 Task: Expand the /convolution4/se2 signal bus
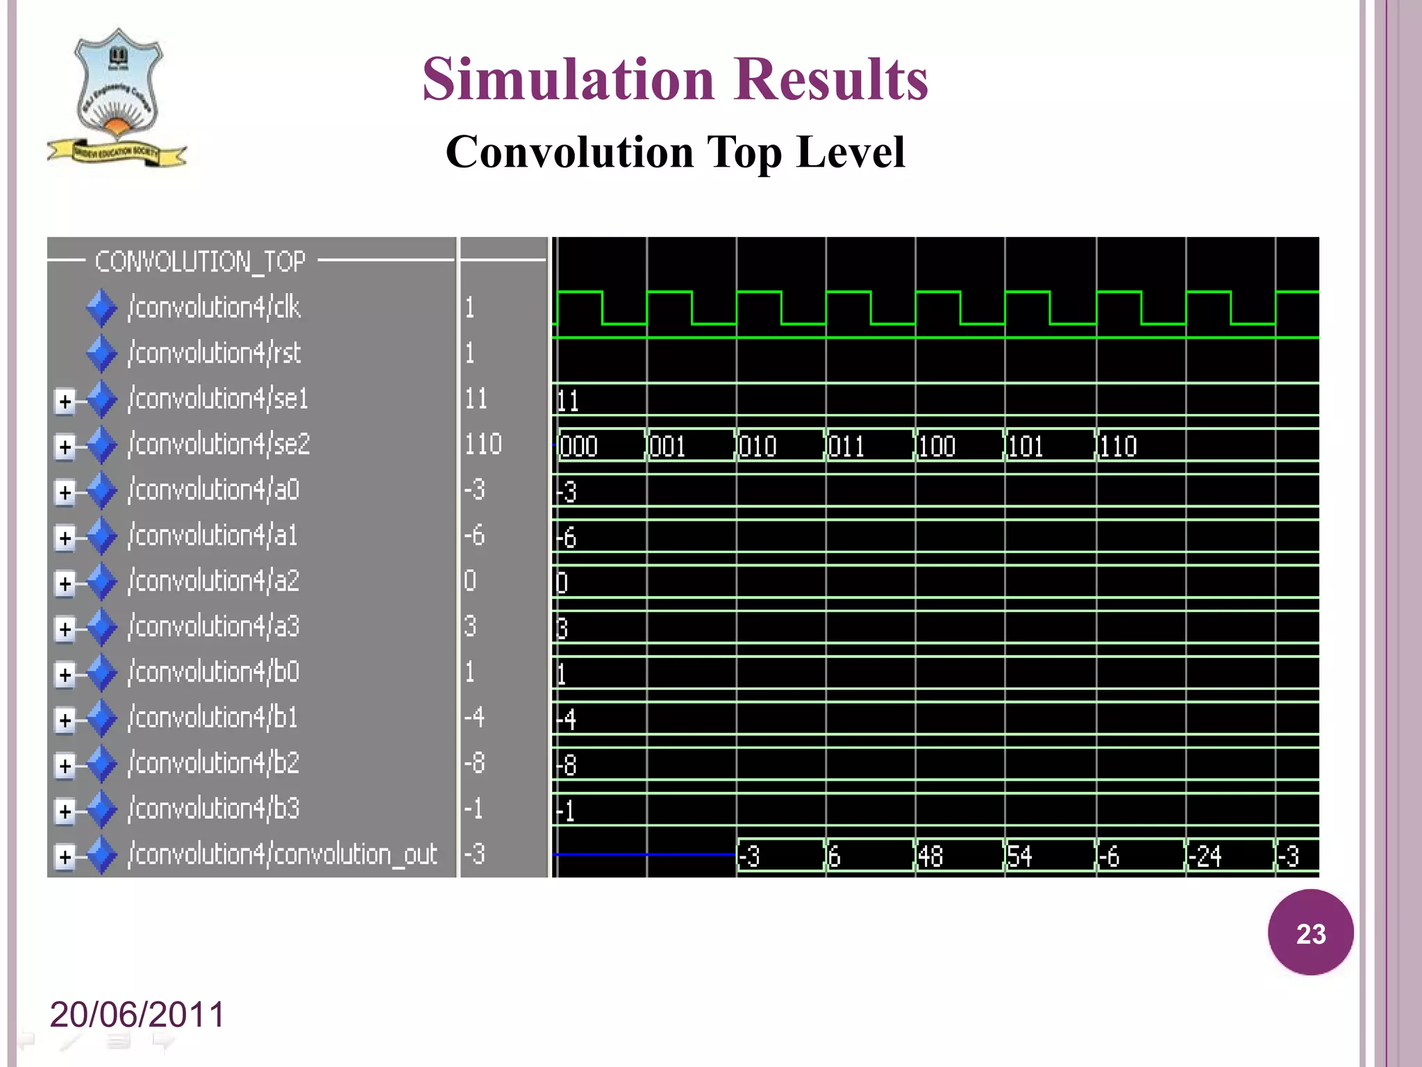(65, 446)
